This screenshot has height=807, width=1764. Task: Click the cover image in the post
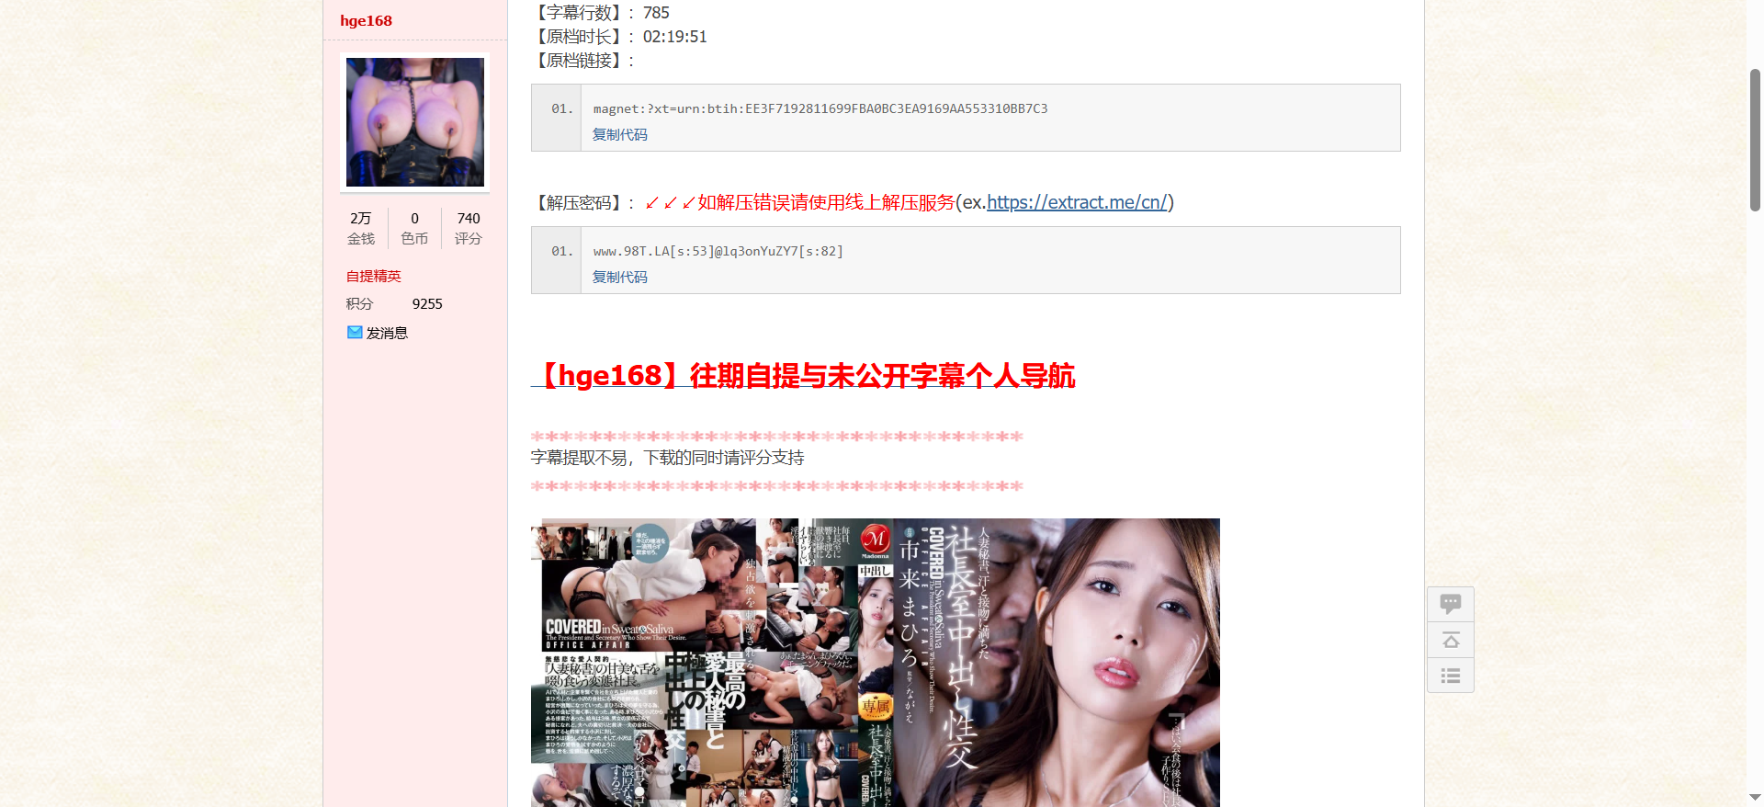tap(876, 663)
